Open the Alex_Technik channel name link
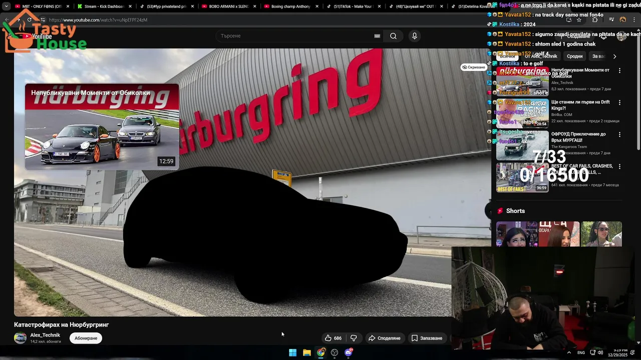Screen dimensions: 641x360 coord(45,335)
